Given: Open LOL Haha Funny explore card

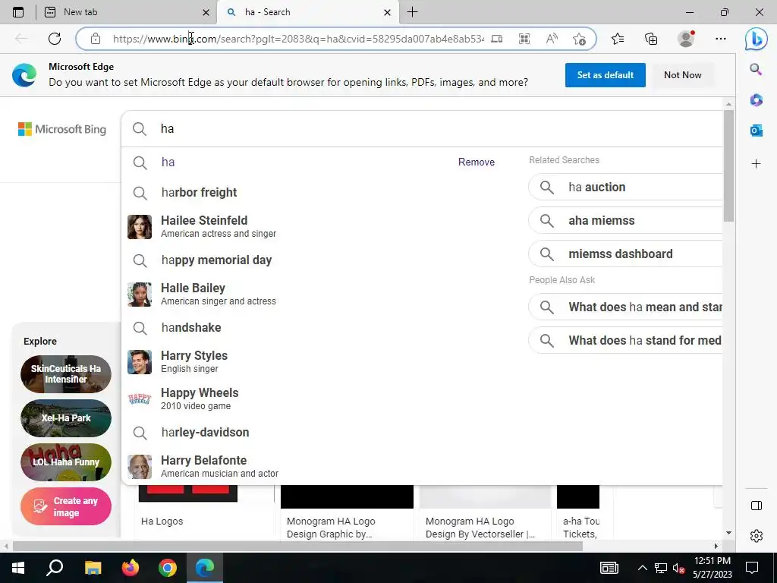Looking at the screenshot, I should (x=66, y=462).
